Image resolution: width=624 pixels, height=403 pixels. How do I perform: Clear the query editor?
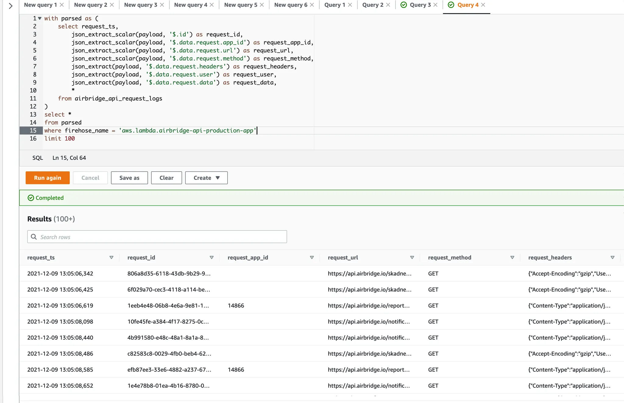[x=166, y=178]
